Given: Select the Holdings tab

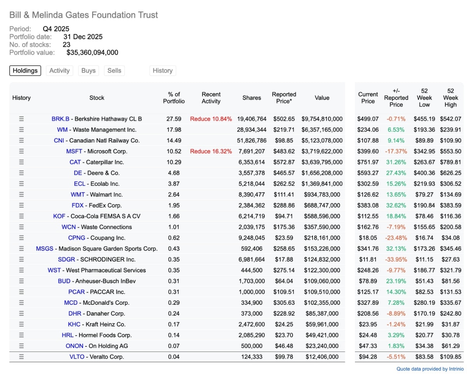Looking at the screenshot, I should click(x=25, y=70).
